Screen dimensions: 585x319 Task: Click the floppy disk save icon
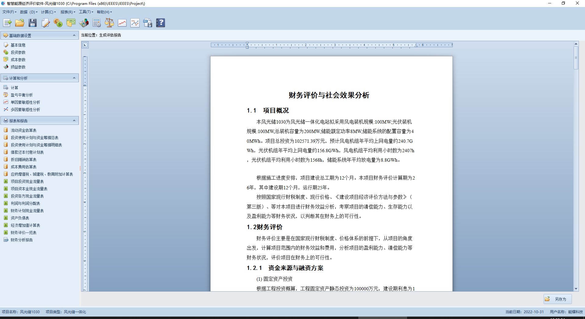click(33, 23)
